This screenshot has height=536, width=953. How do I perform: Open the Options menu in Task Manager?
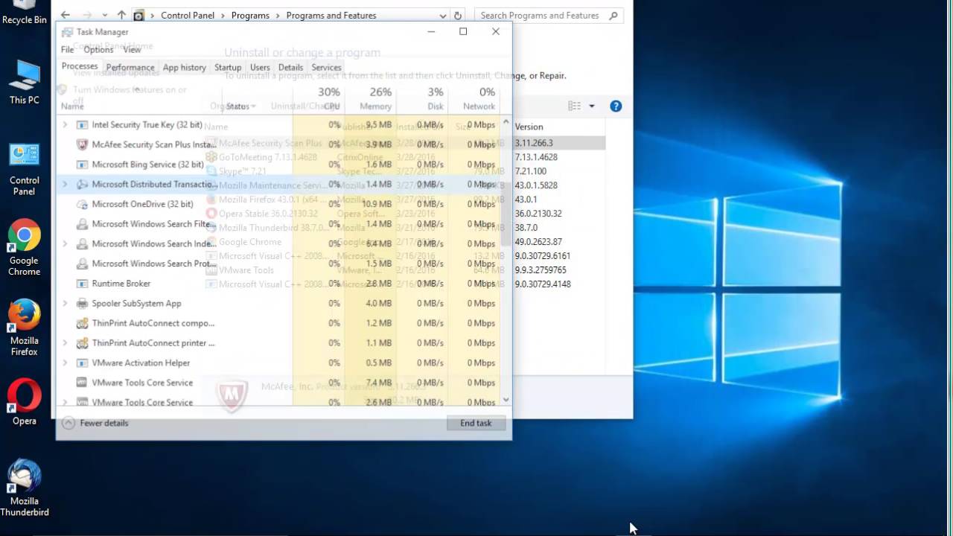pyautogui.click(x=98, y=50)
